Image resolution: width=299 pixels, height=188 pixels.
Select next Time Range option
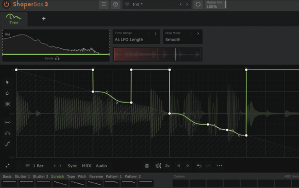[155, 34]
